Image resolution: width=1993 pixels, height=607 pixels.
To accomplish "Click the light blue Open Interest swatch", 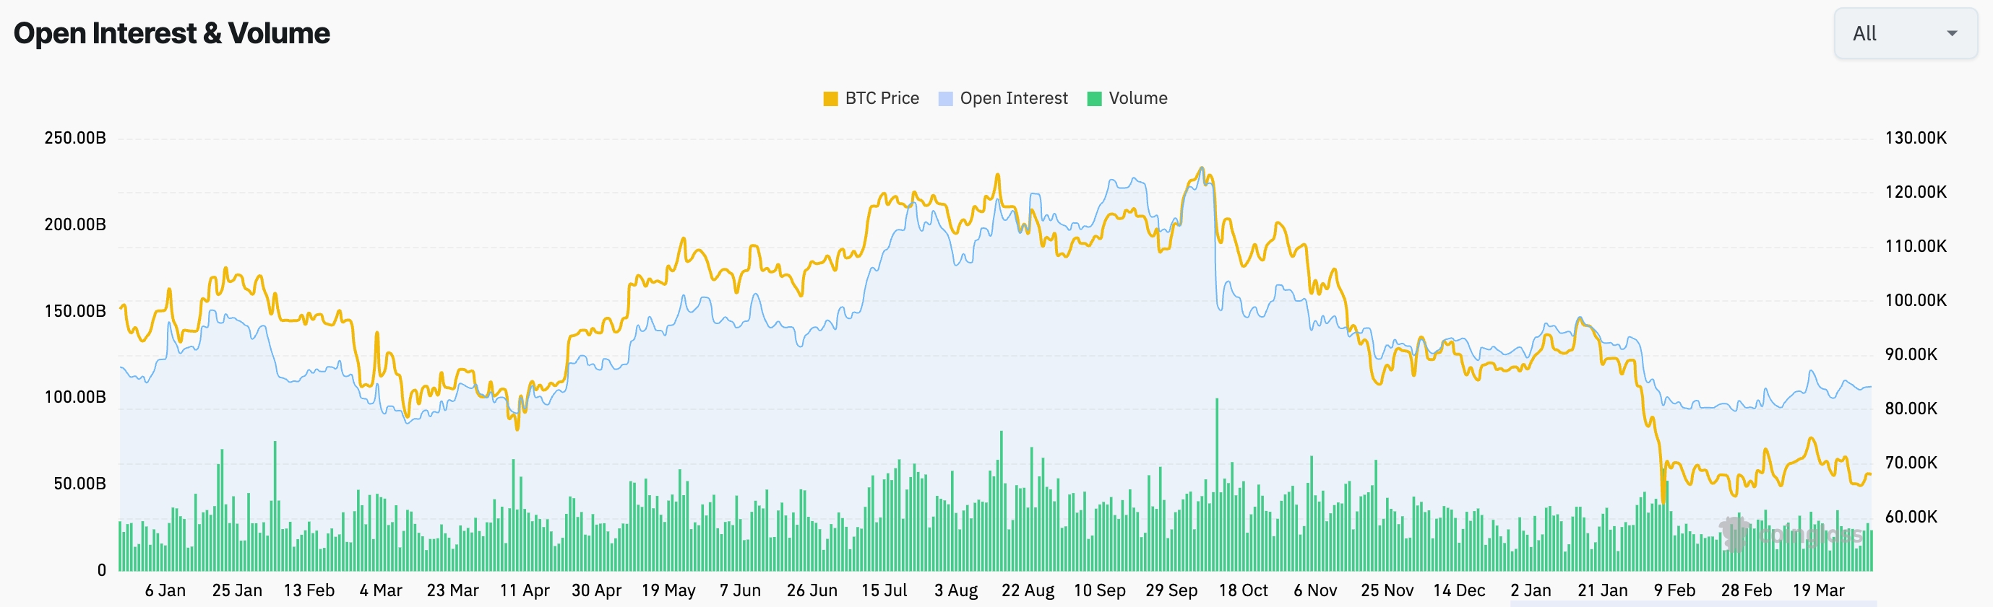I will tap(944, 99).
